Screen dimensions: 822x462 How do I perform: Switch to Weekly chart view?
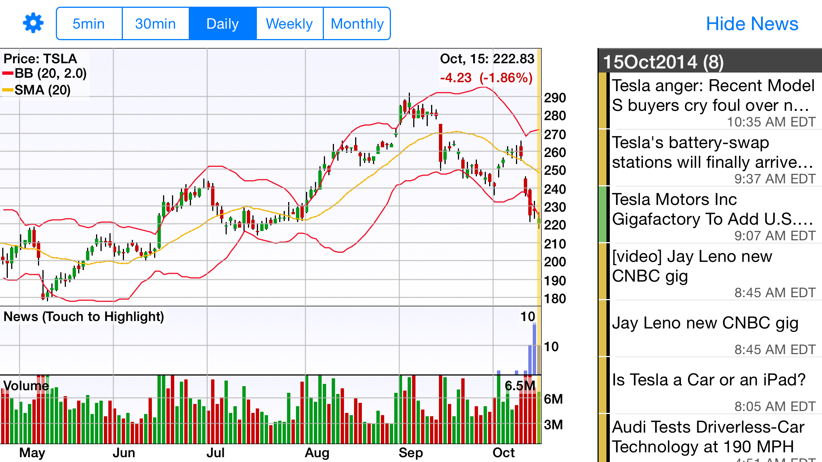pyautogui.click(x=289, y=24)
